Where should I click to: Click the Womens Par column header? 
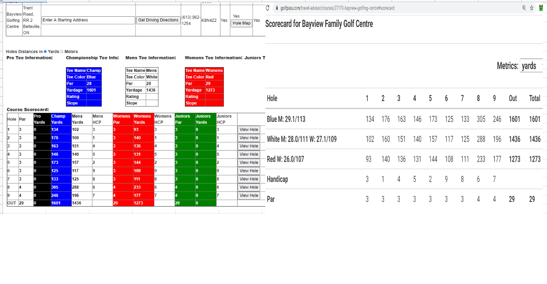tap(122, 119)
